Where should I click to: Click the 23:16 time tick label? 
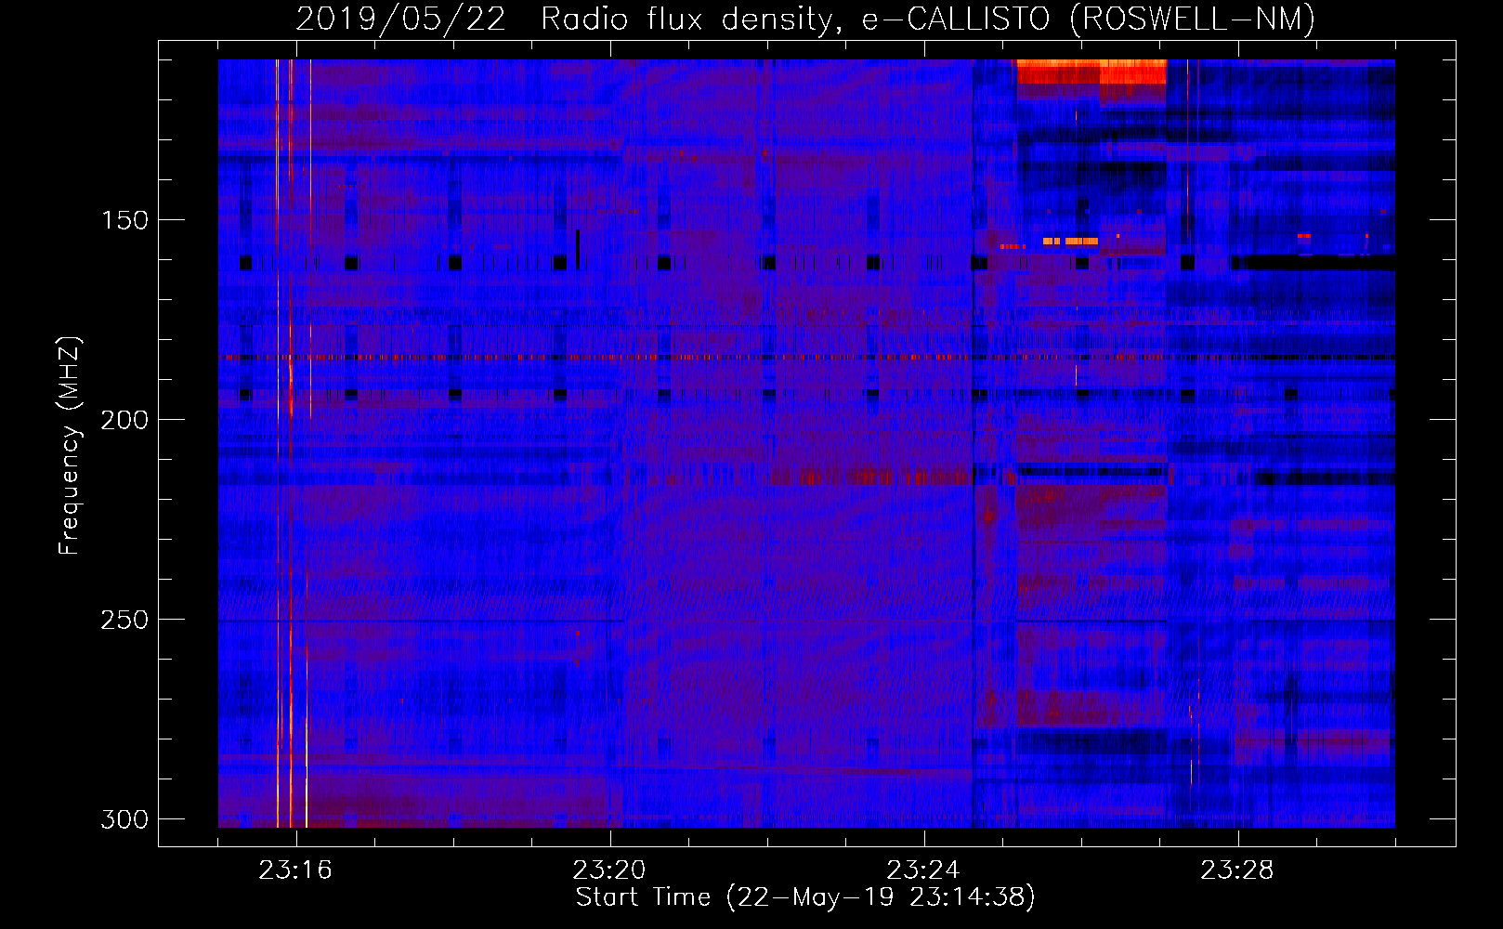pyautogui.click(x=295, y=870)
